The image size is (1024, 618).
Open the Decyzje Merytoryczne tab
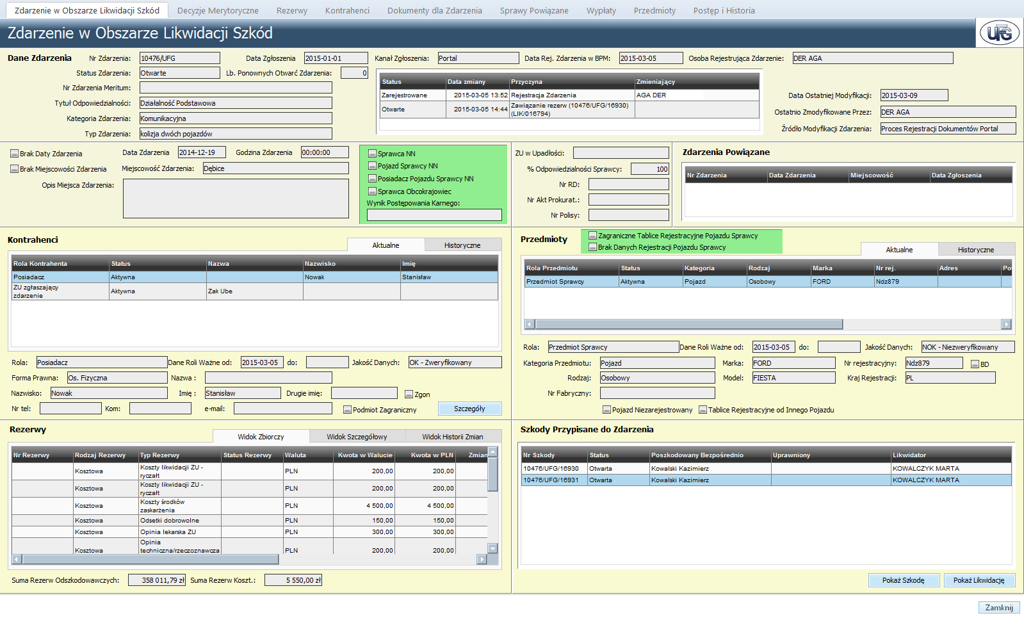tap(218, 10)
